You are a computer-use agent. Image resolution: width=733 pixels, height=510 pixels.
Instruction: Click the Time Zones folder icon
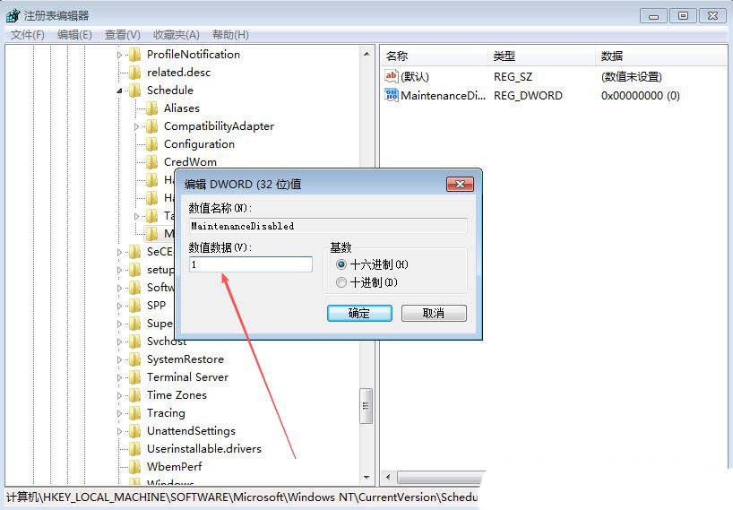(x=134, y=395)
